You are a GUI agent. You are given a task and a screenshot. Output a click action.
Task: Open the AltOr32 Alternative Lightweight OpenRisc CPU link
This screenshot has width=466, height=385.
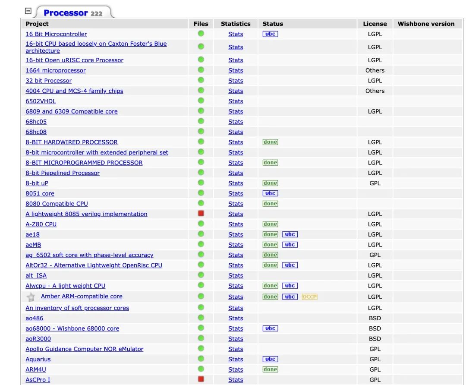pyautogui.click(x=94, y=265)
